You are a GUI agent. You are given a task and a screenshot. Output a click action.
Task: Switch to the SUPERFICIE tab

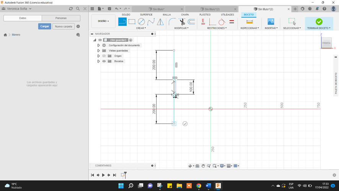click(x=146, y=15)
